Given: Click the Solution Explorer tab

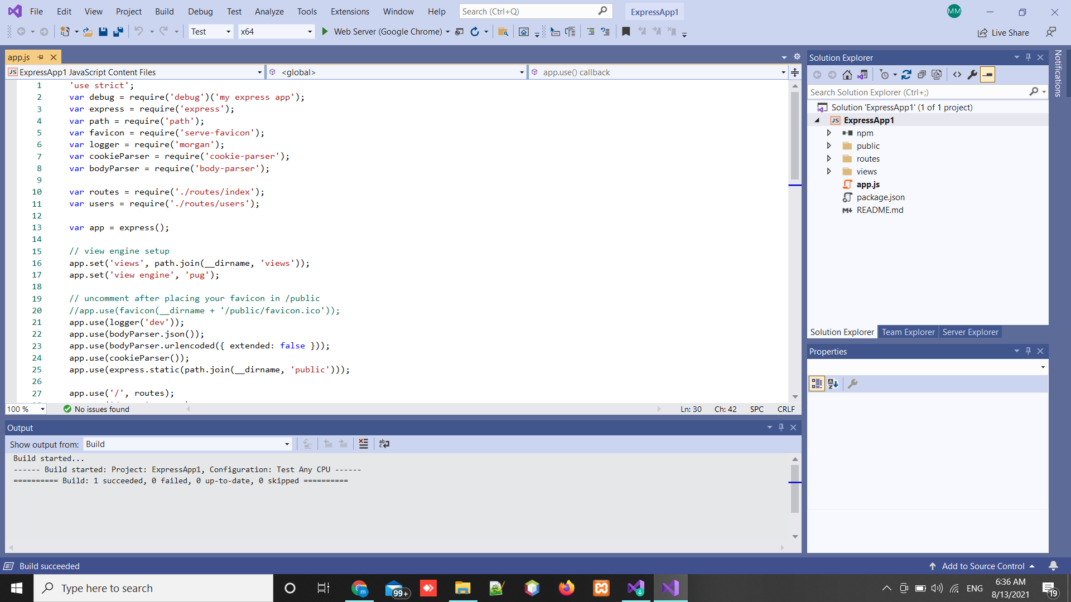Looking at the screenshot, I should click(x=842, y=332).
